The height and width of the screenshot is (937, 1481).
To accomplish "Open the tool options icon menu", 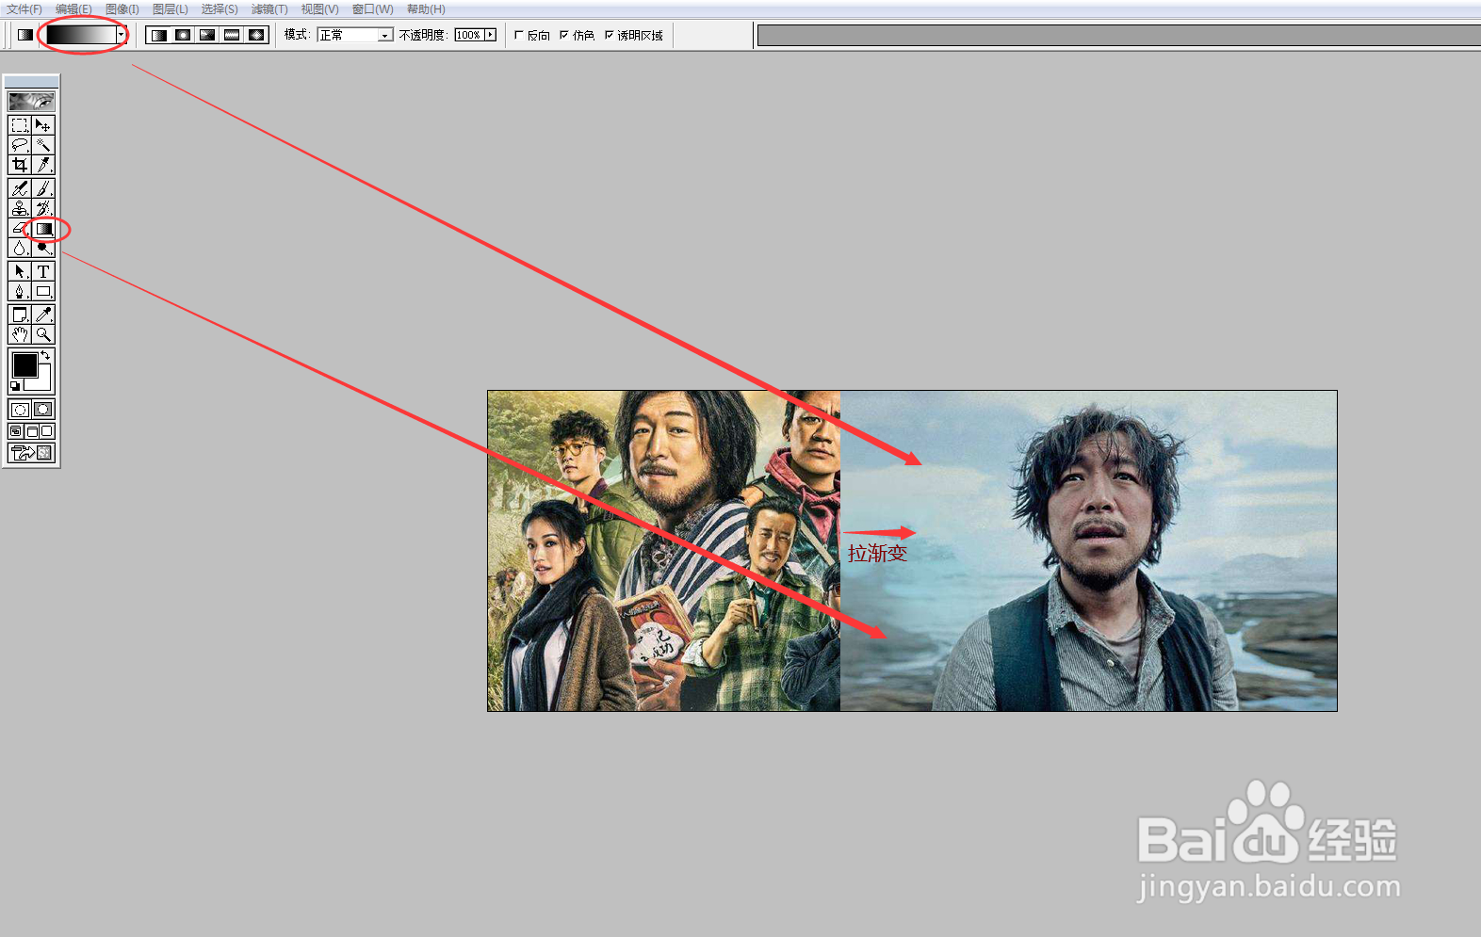I will (x=25, y=35).
